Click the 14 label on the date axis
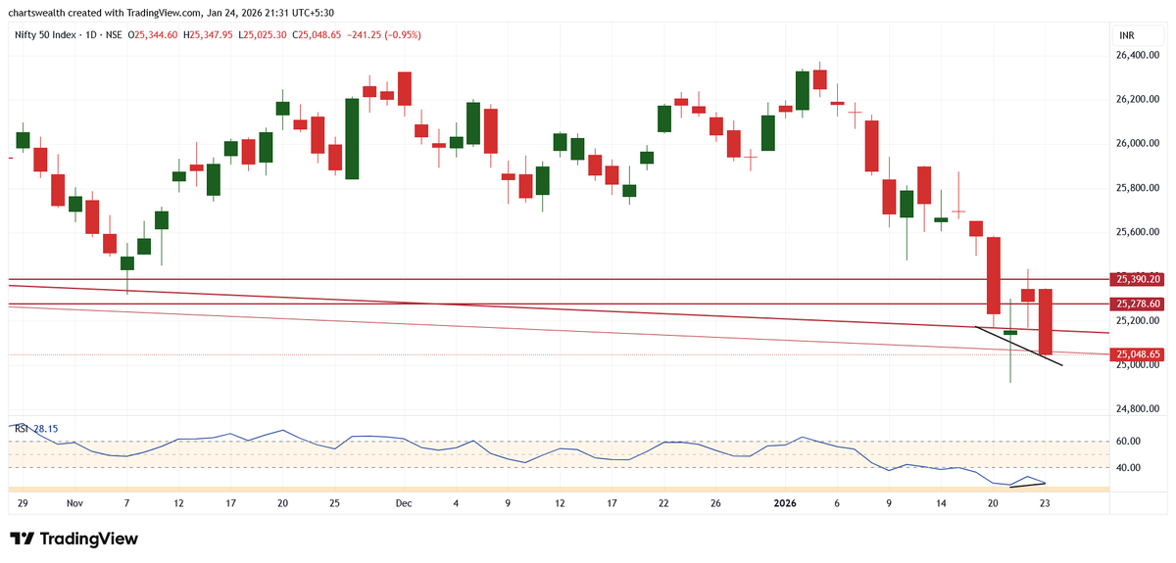The image size is (1176, 563). pyautogui.click(x=941, y=502)
